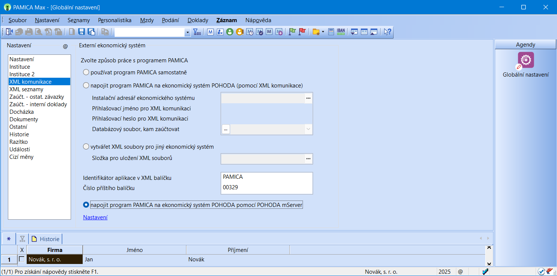Viewport: 557px width, 276px height.
Task: Open the IBAN tool icon
Action: (x=341, y=32)
